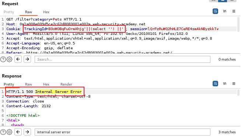The height and width of the screenshot is (137, 241).
Task: Go to next match in Response search
Action: click(x=27, y=132)
